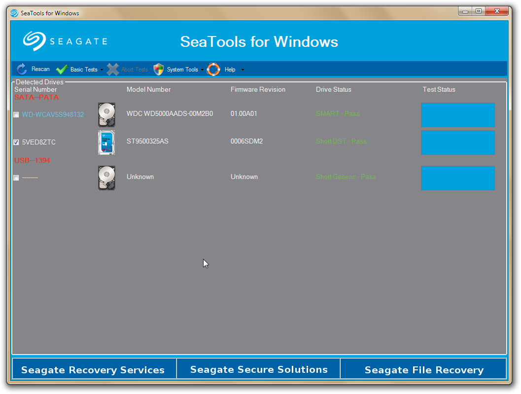Image resolution: width=521 pixels, height=394 pixels.
Task: Click the Unknown USB drive icon
Action: tap(106, 177)
